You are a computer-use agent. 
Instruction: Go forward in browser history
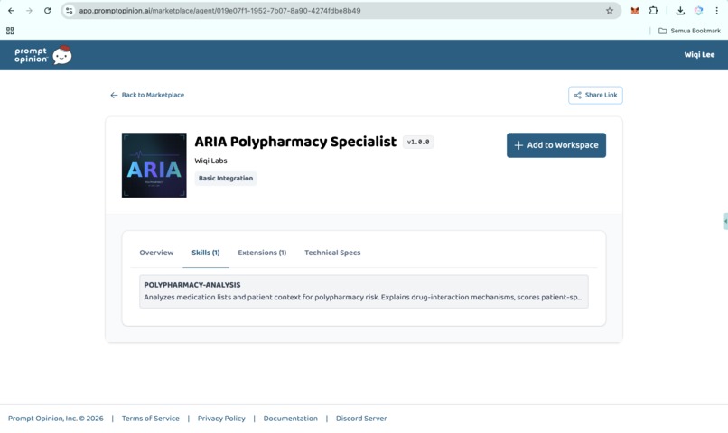click(29, 10)
